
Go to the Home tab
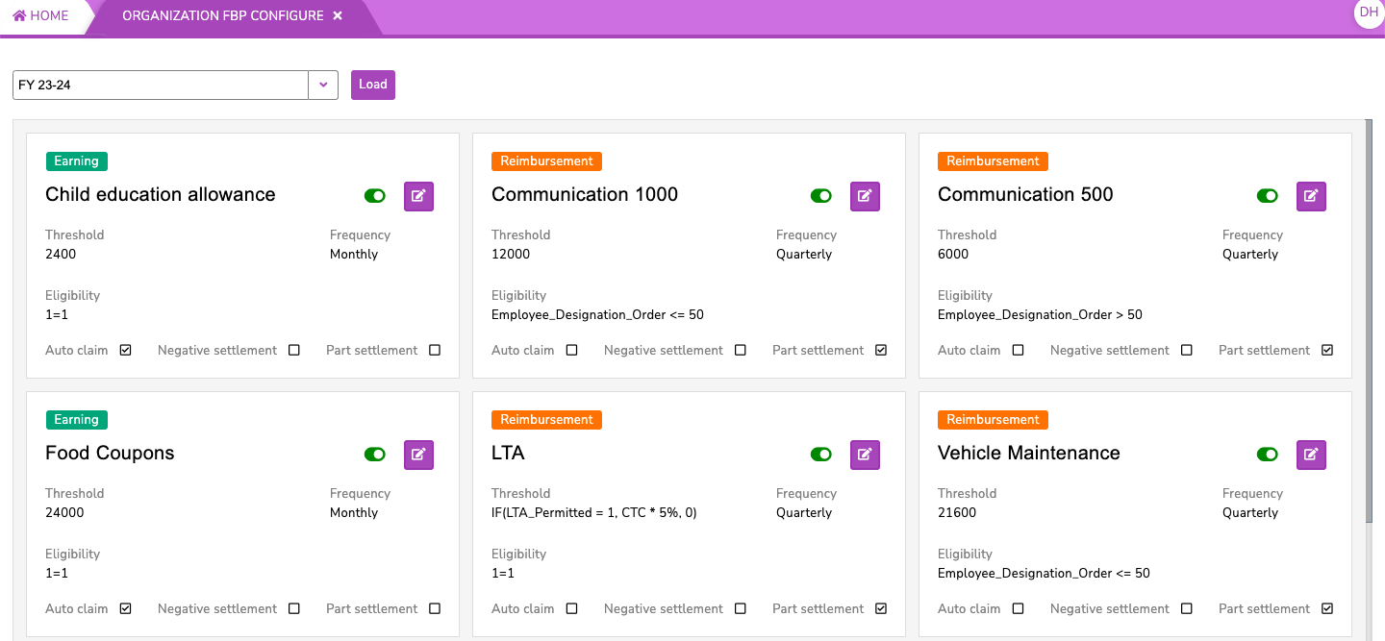point(41,16)
